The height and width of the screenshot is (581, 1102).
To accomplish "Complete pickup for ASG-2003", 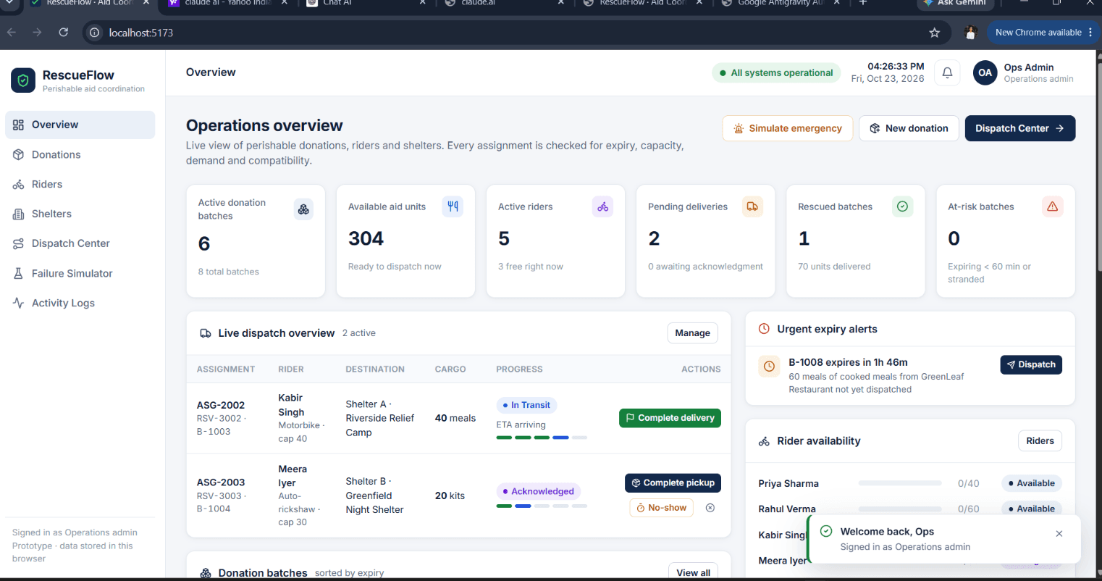I will [673, 483].
